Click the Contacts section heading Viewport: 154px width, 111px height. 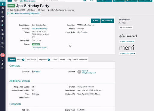(15, 66)
